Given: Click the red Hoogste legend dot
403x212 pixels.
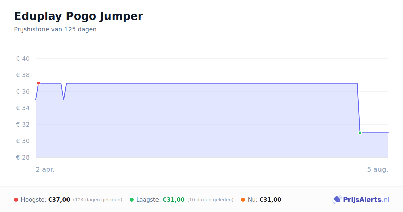Looking at the screenshot, I should point(16,200).
